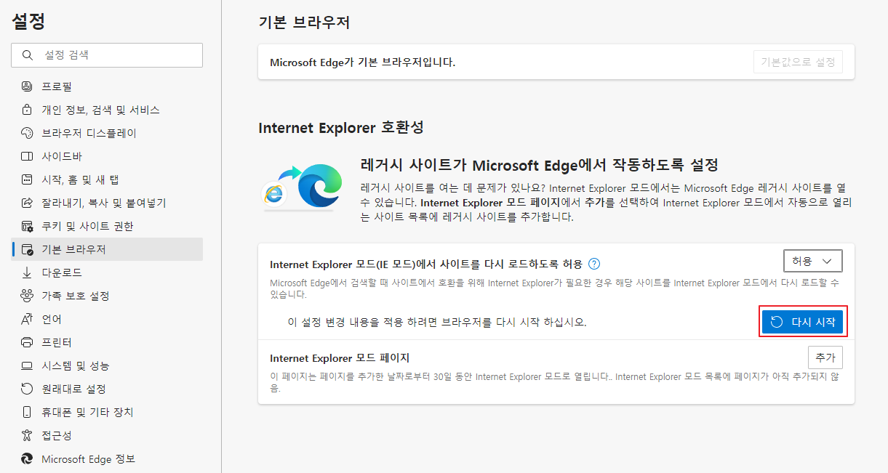Click the 기본 브라우저 sidebar icon
888x473 pixels.
pos(28,249)
